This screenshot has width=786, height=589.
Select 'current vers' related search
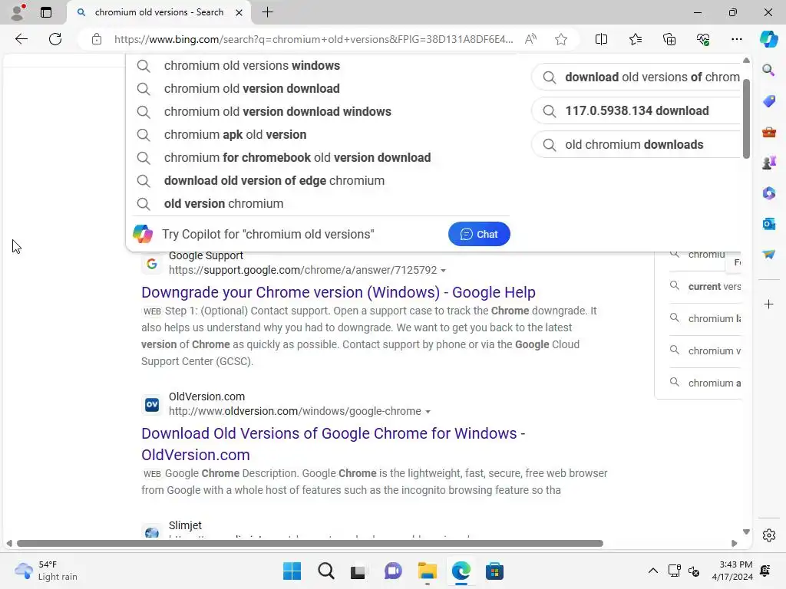click(707, 287)
